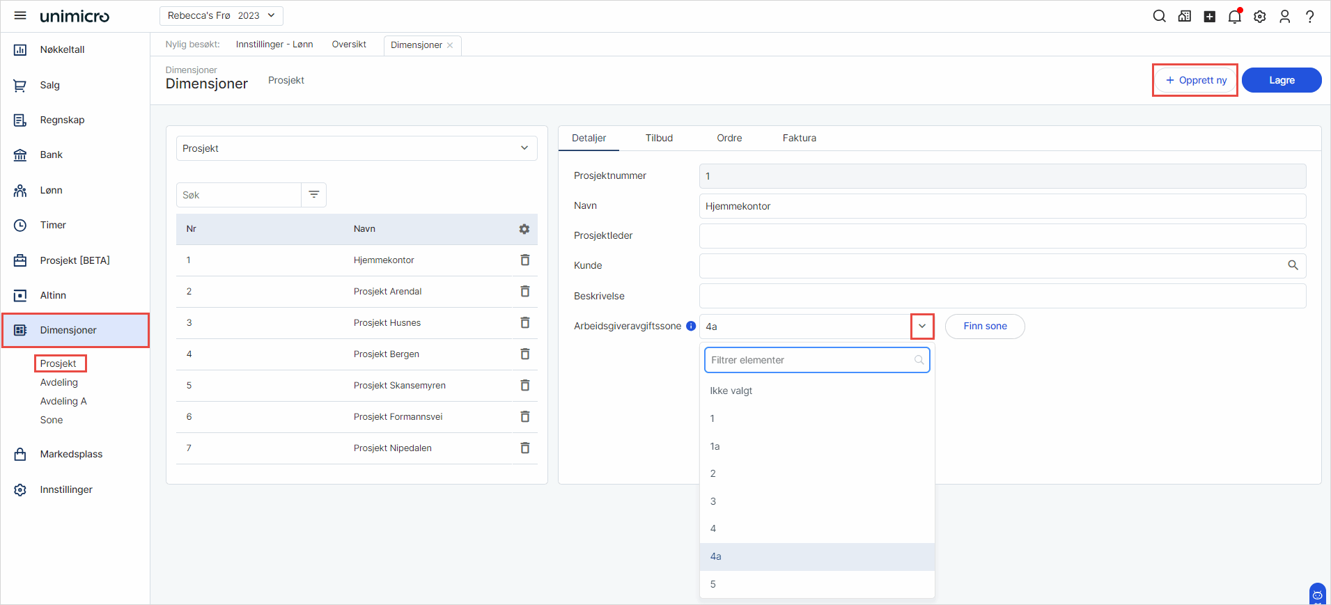Click the Arbeidsgiveravgiftssone info icon
The width and height of the screenshot is (1331, 605).
pos(691,326)
